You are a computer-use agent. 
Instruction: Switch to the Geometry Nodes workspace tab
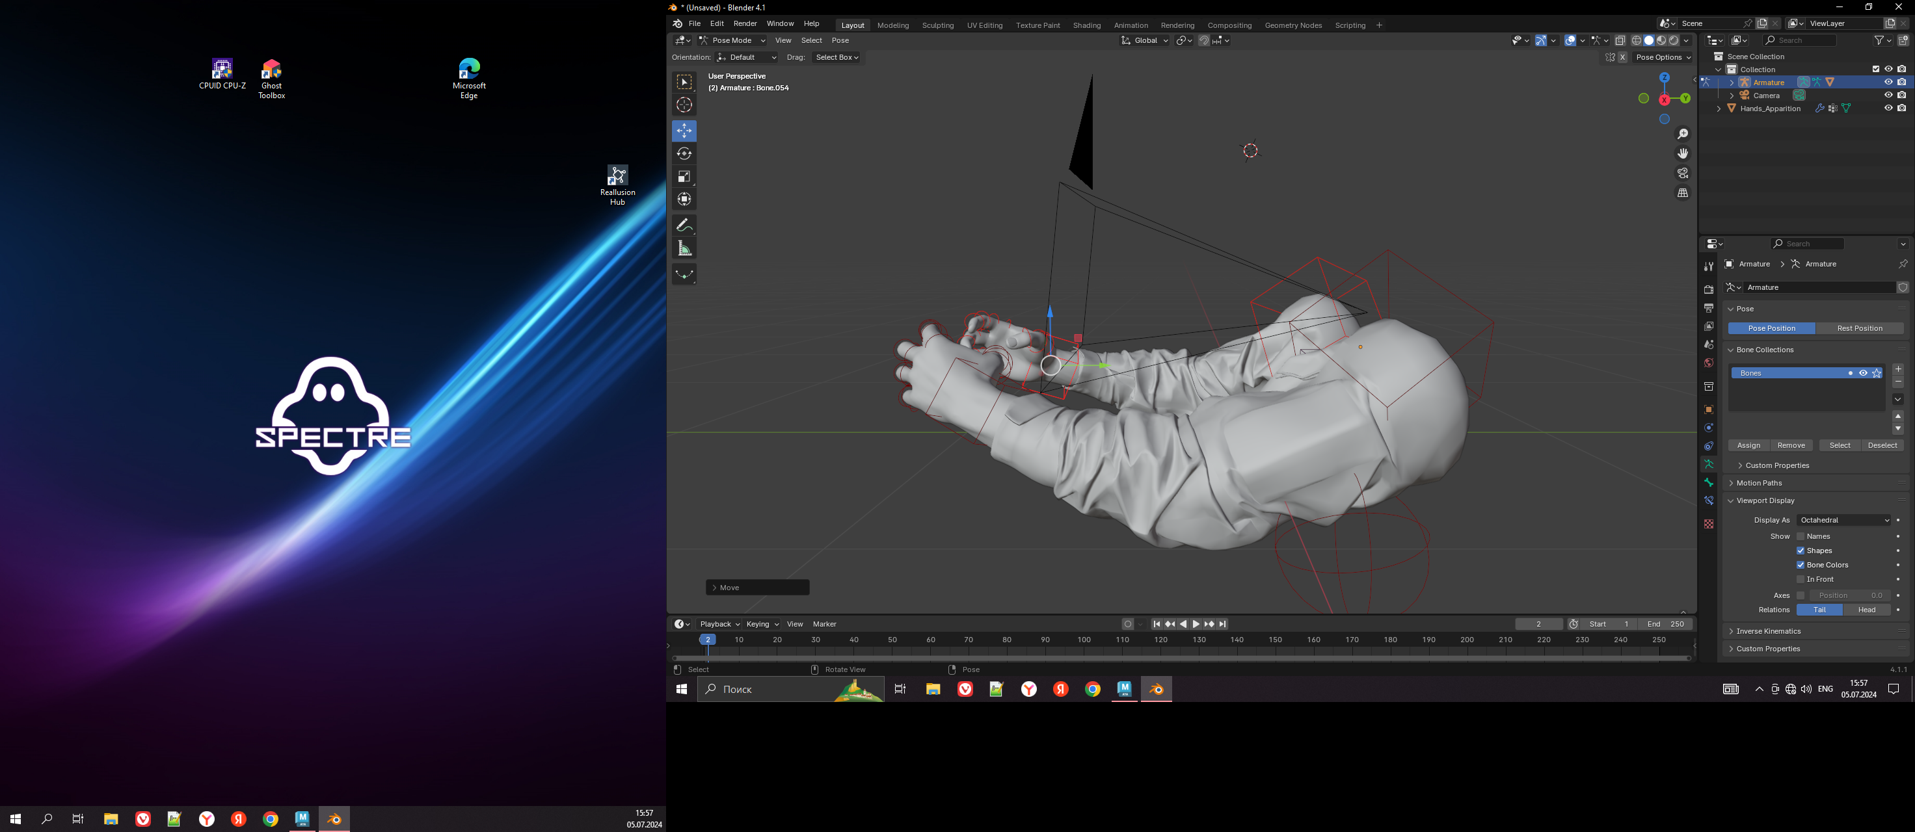click(1292, 25)
